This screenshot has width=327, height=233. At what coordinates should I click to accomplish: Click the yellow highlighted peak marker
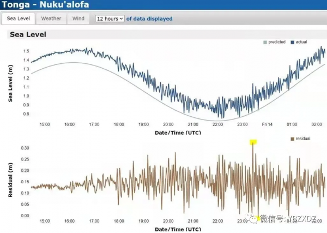253,142
